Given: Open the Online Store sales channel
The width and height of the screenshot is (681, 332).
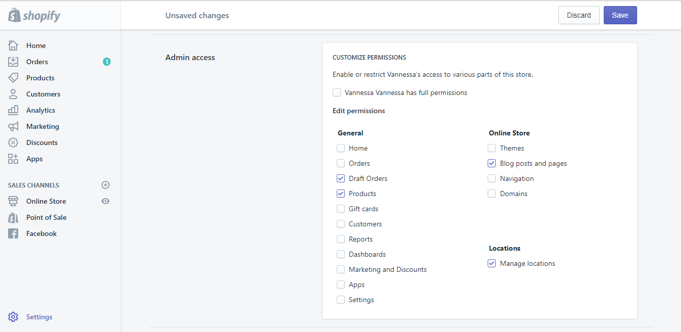Looking at the screenshot, I should point(46,201).
